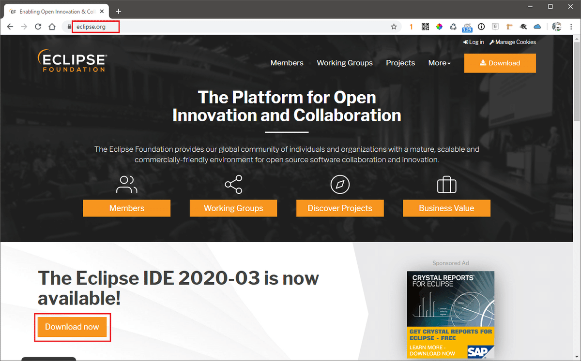
Task: Click the orange Members button
Action: pos(127,208)
